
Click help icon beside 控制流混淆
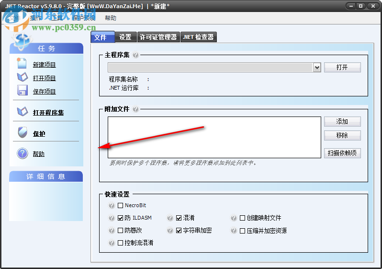[112, 243]
